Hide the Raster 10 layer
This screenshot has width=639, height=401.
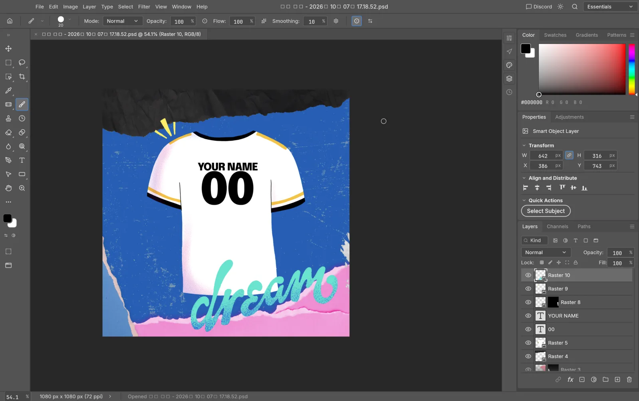pos(528,275)
